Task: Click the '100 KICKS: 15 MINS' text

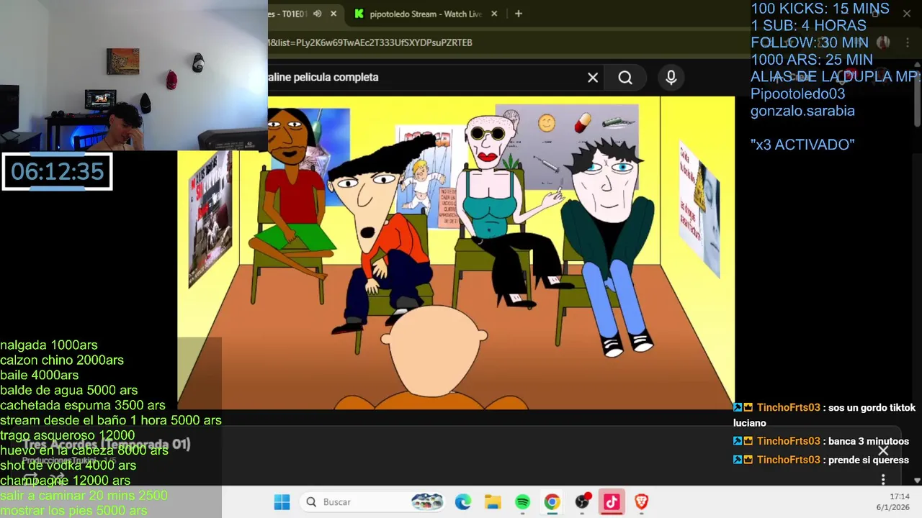Action: point(820,9)
